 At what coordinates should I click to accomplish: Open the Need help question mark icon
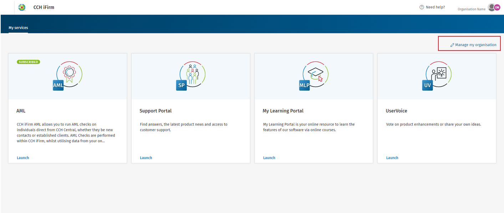[422, 7]
